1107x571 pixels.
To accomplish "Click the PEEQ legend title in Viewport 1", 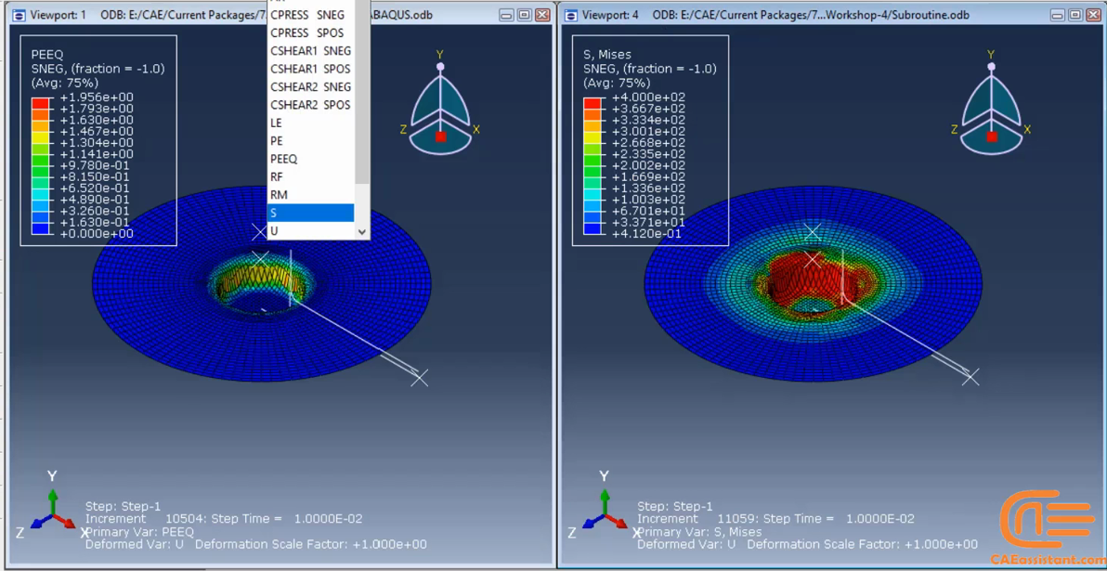I will [x=46, y=55].
